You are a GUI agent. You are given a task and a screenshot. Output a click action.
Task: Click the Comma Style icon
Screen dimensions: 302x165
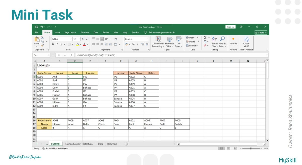(137, 44)
